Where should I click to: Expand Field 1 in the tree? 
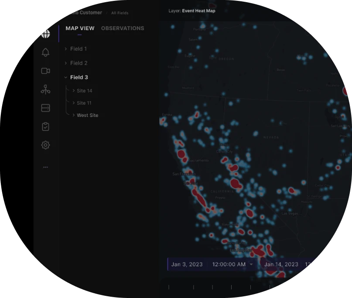pyautogui.click(x=66, y=49)
